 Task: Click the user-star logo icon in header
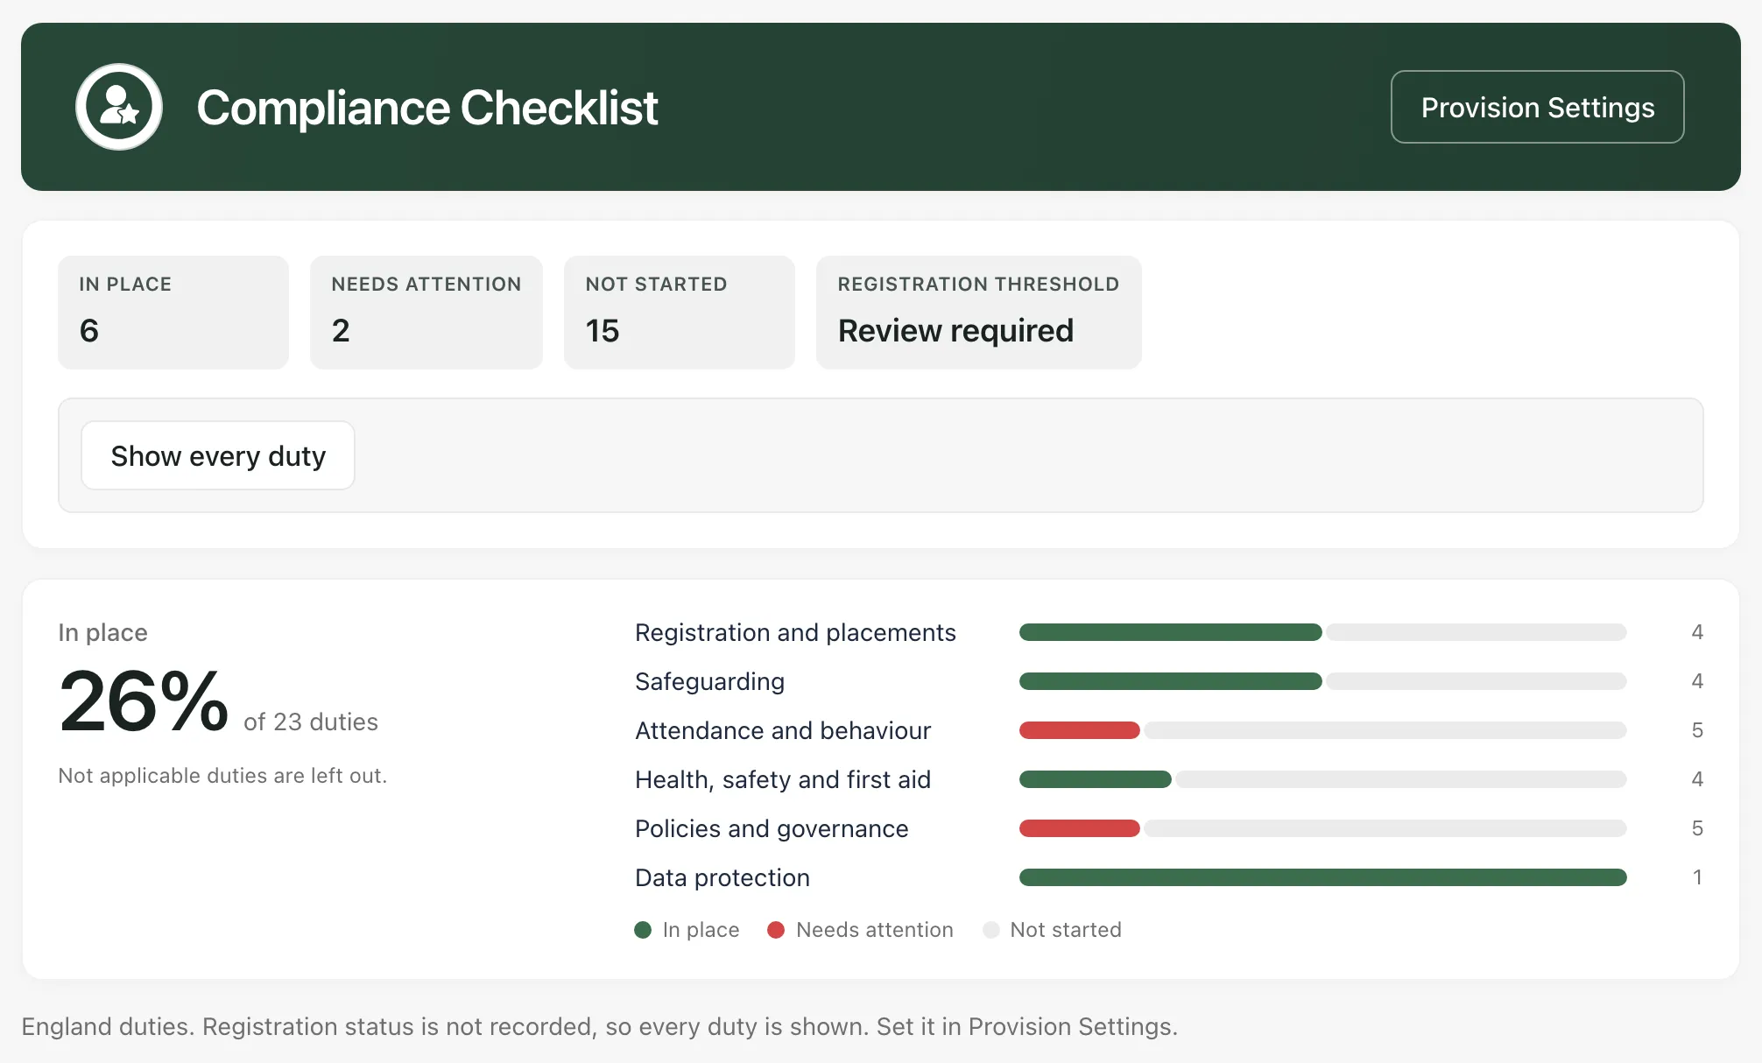point(119,107)
